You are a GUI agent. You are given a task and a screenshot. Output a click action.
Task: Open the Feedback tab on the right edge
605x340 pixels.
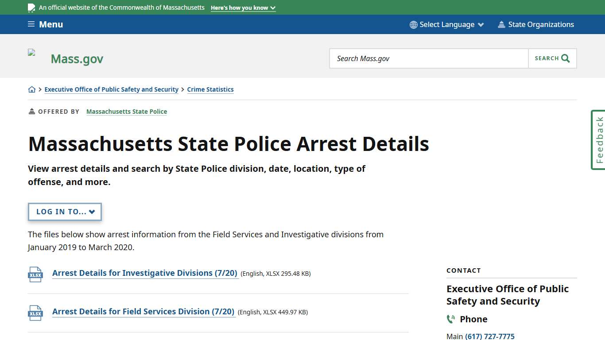pyautogui.click(x=598, y=139)
